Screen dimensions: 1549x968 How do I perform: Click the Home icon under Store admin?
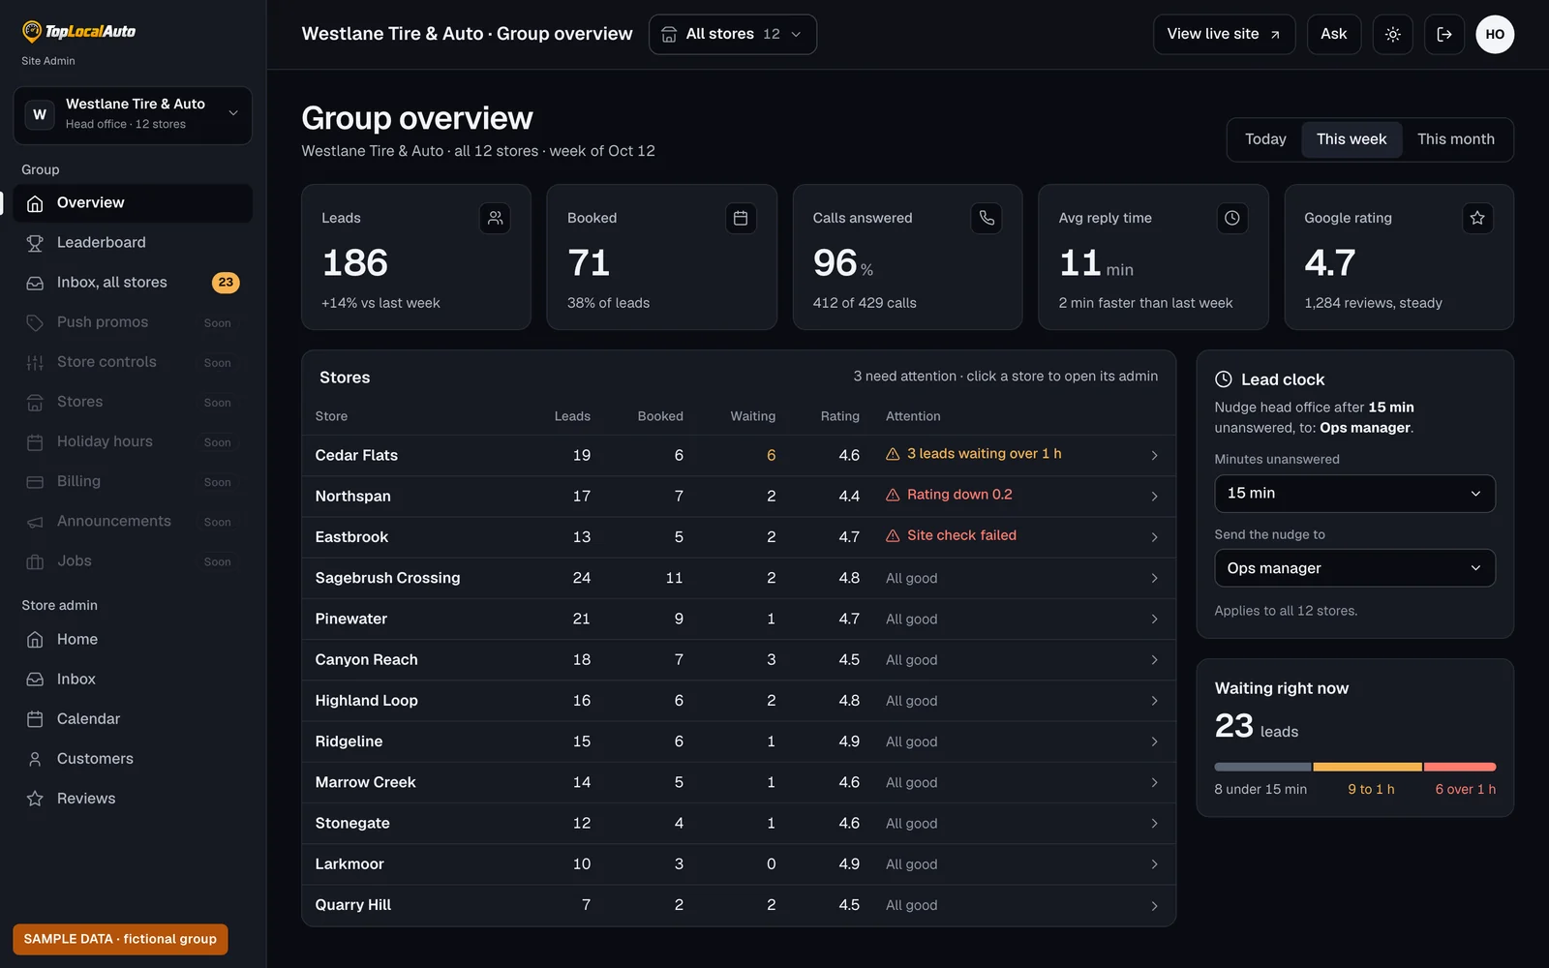(x=35, y=640)
